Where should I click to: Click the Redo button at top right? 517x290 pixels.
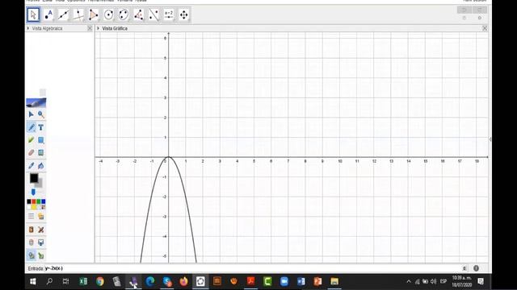pyautogui.click(x=479, y=10)
